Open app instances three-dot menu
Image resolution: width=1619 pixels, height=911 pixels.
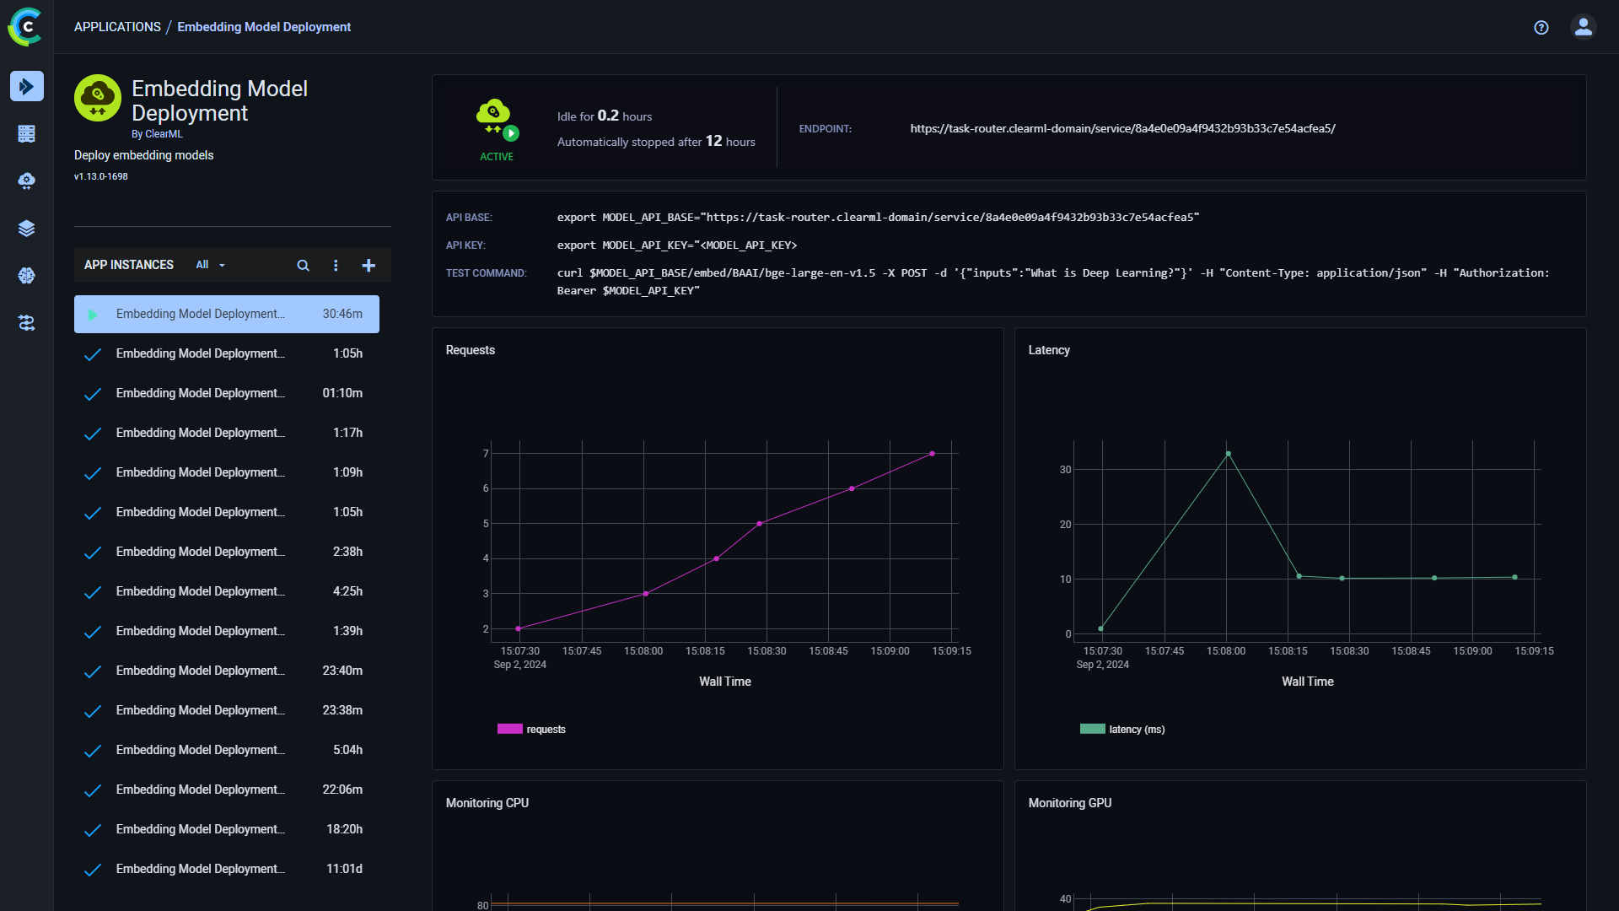(336, 265)
